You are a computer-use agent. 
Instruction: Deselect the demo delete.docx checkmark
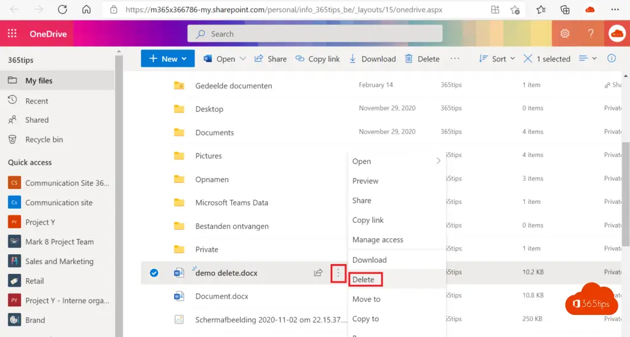(154, 273)
